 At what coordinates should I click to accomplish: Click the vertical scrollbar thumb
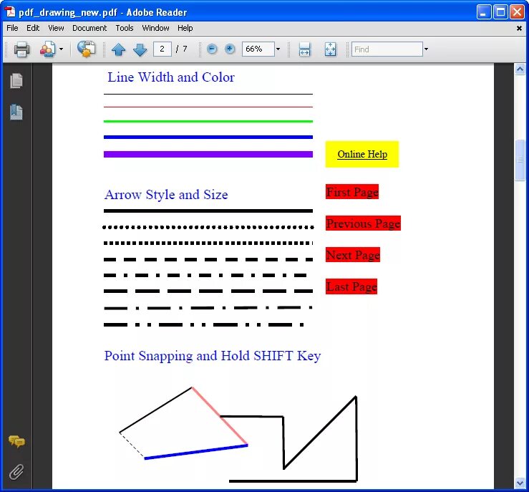pyautogui.click(x=520, y=160)
